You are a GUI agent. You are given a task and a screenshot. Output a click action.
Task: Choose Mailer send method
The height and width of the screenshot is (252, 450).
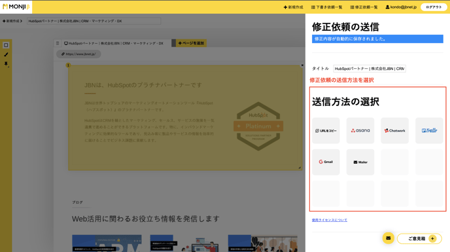(x=360, y=162)
